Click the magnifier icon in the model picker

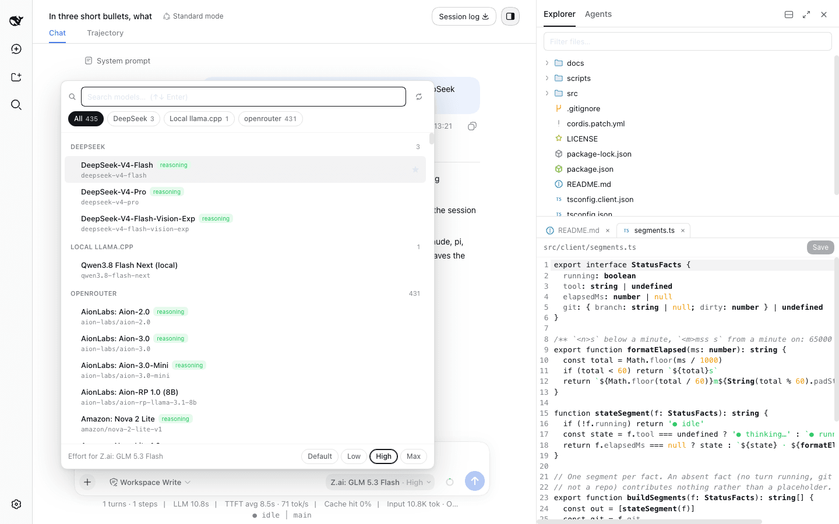(72, 97)
